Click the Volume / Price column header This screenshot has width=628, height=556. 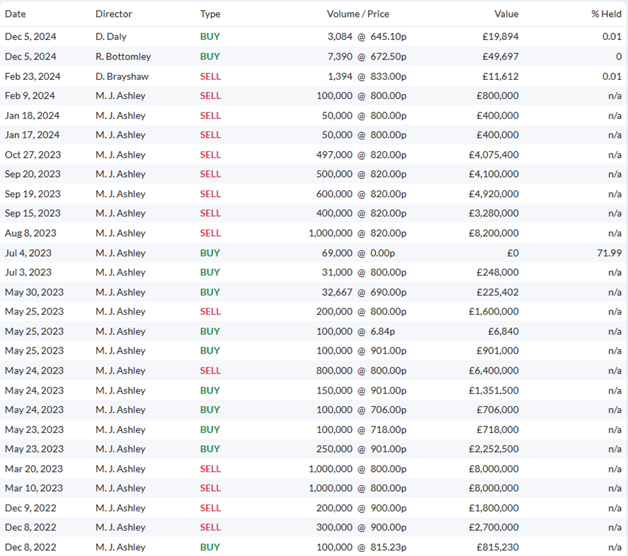click(357, 14)
